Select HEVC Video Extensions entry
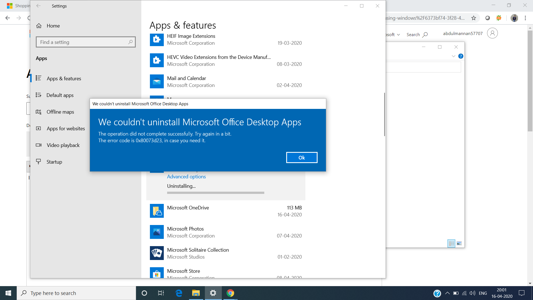Screen dimensions: 533x300 click(x=226, y=61)
